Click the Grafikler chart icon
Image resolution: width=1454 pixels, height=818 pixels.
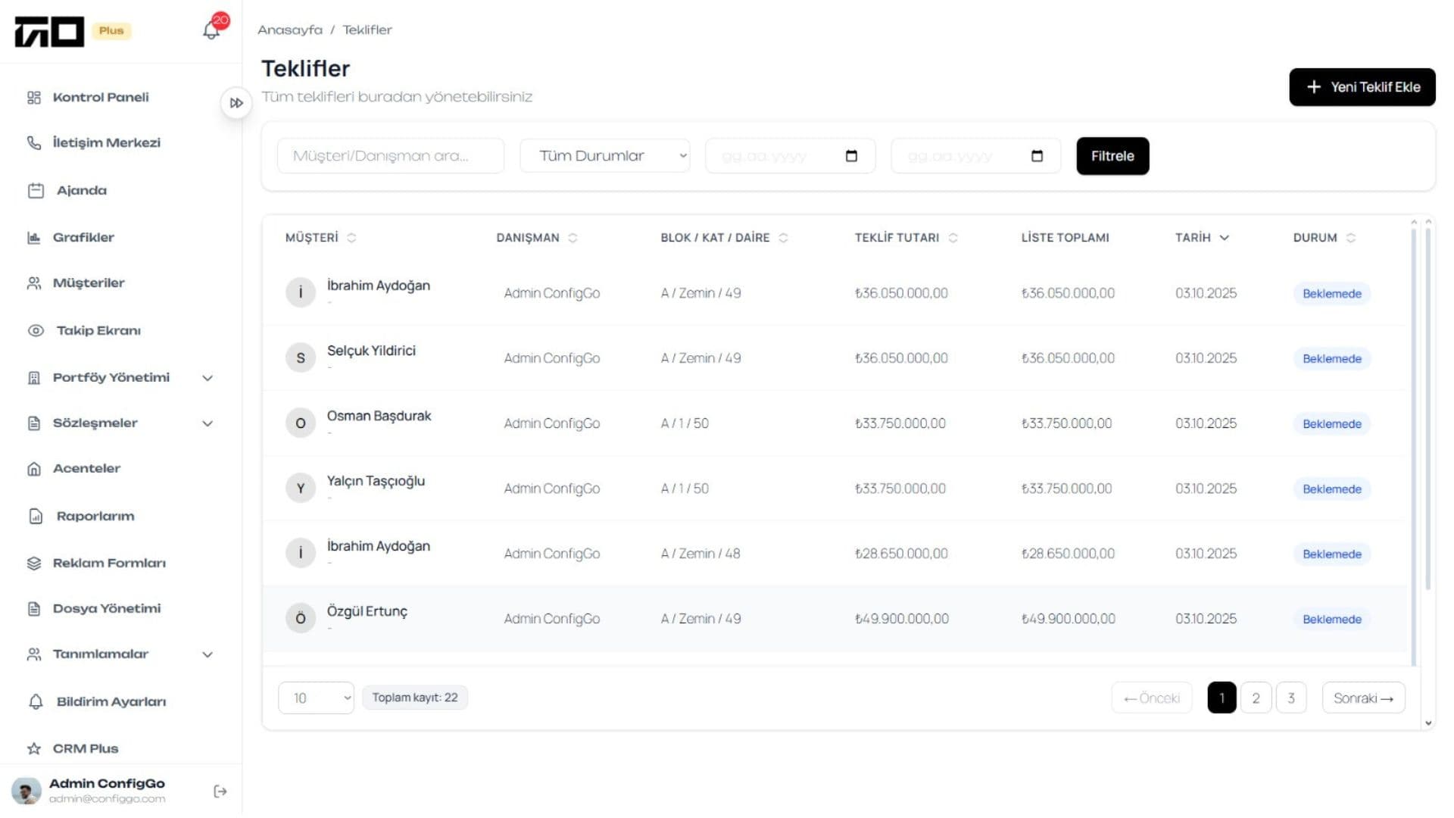tap(34, 238)
